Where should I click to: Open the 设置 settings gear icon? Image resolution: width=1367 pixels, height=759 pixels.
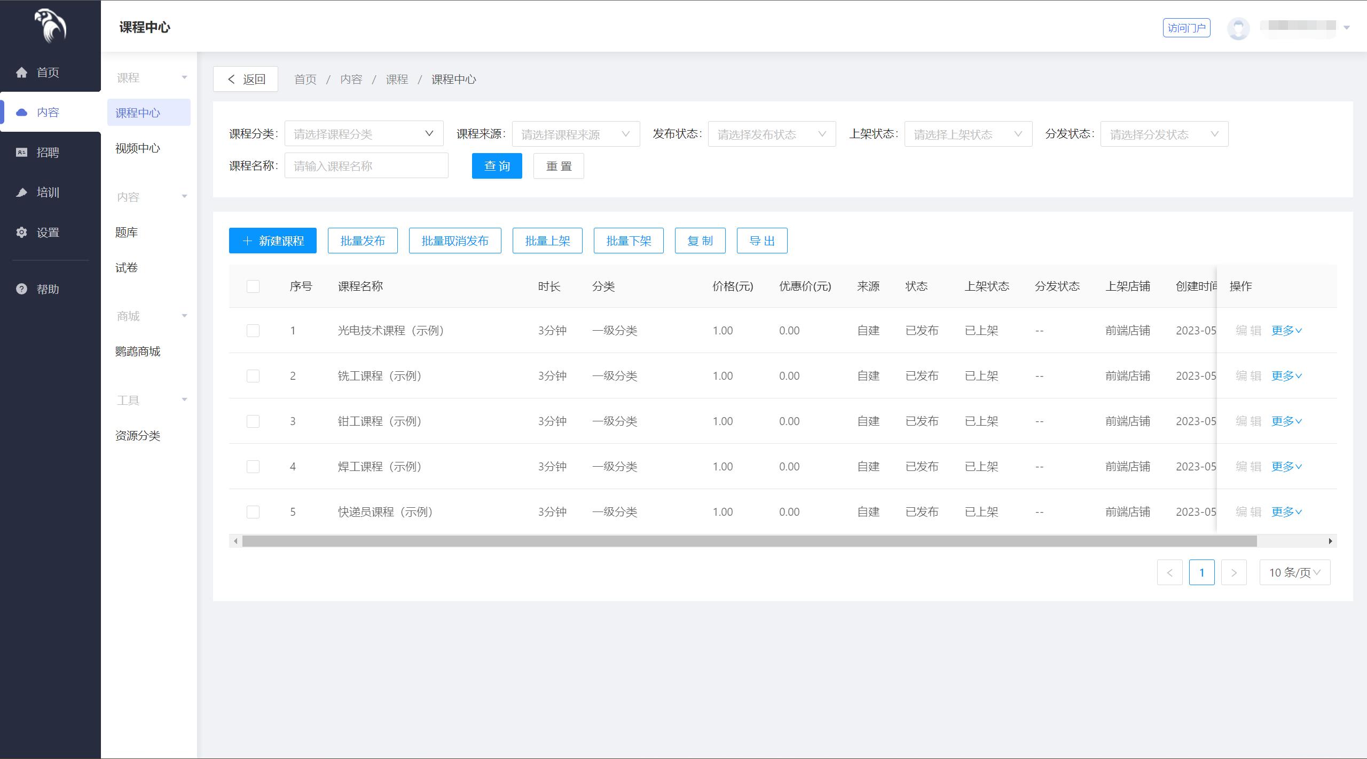pos(21,232)
